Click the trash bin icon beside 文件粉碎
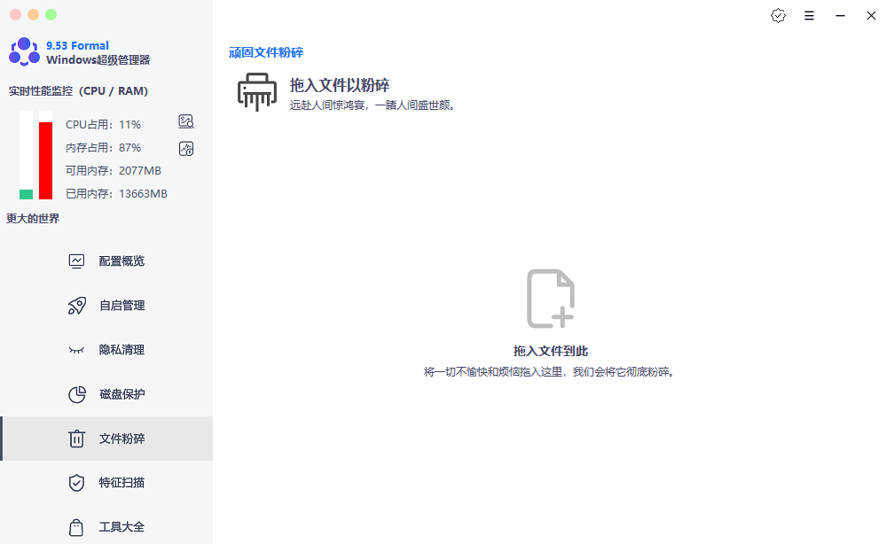The height and width of the screenshot is (544, 886). click(x=76, y=439)
